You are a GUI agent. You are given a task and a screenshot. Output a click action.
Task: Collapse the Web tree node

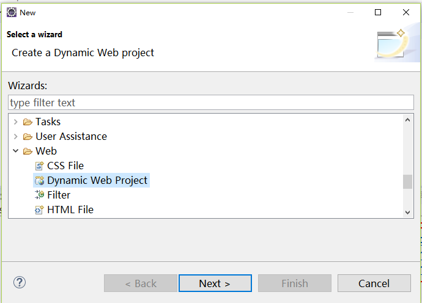pos(16,151)
